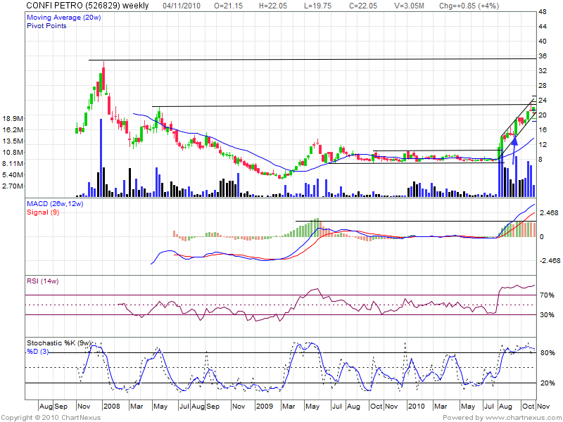Select the Stochastic %K (9w) label
This screenshot has height=422, width=563.
click(61, 343)
